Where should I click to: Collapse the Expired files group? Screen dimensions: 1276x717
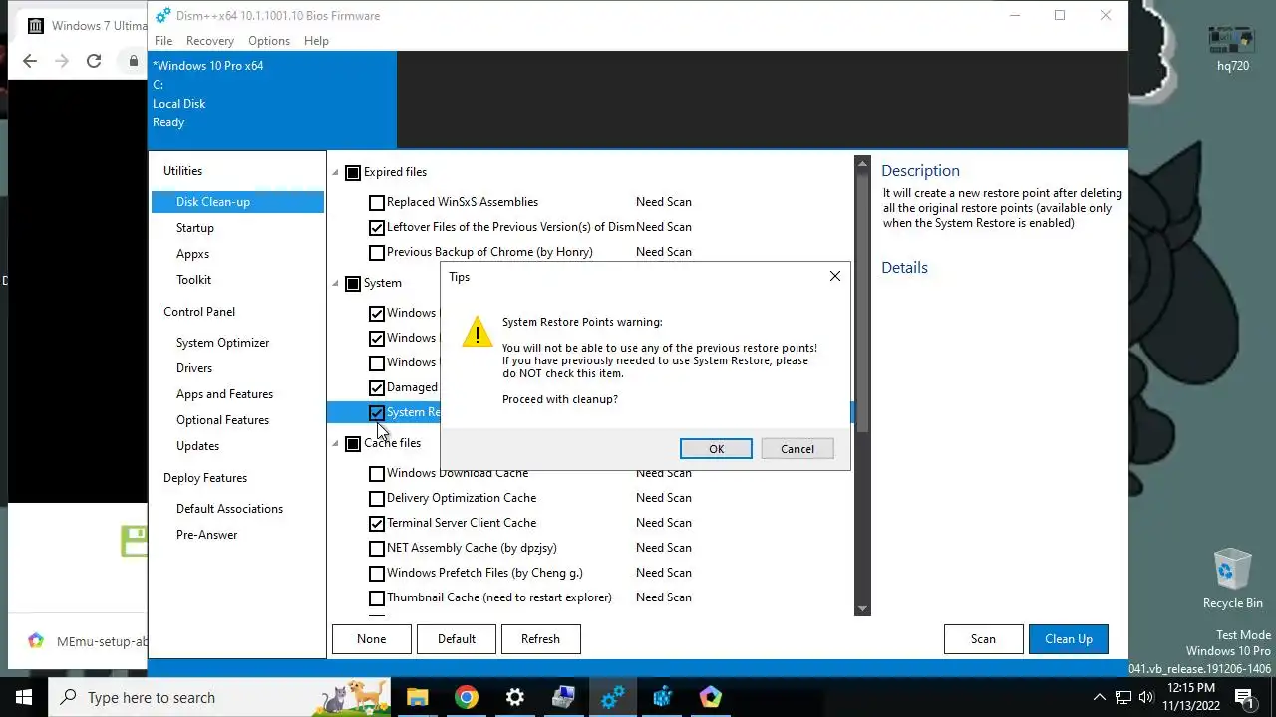pos(336,172)
